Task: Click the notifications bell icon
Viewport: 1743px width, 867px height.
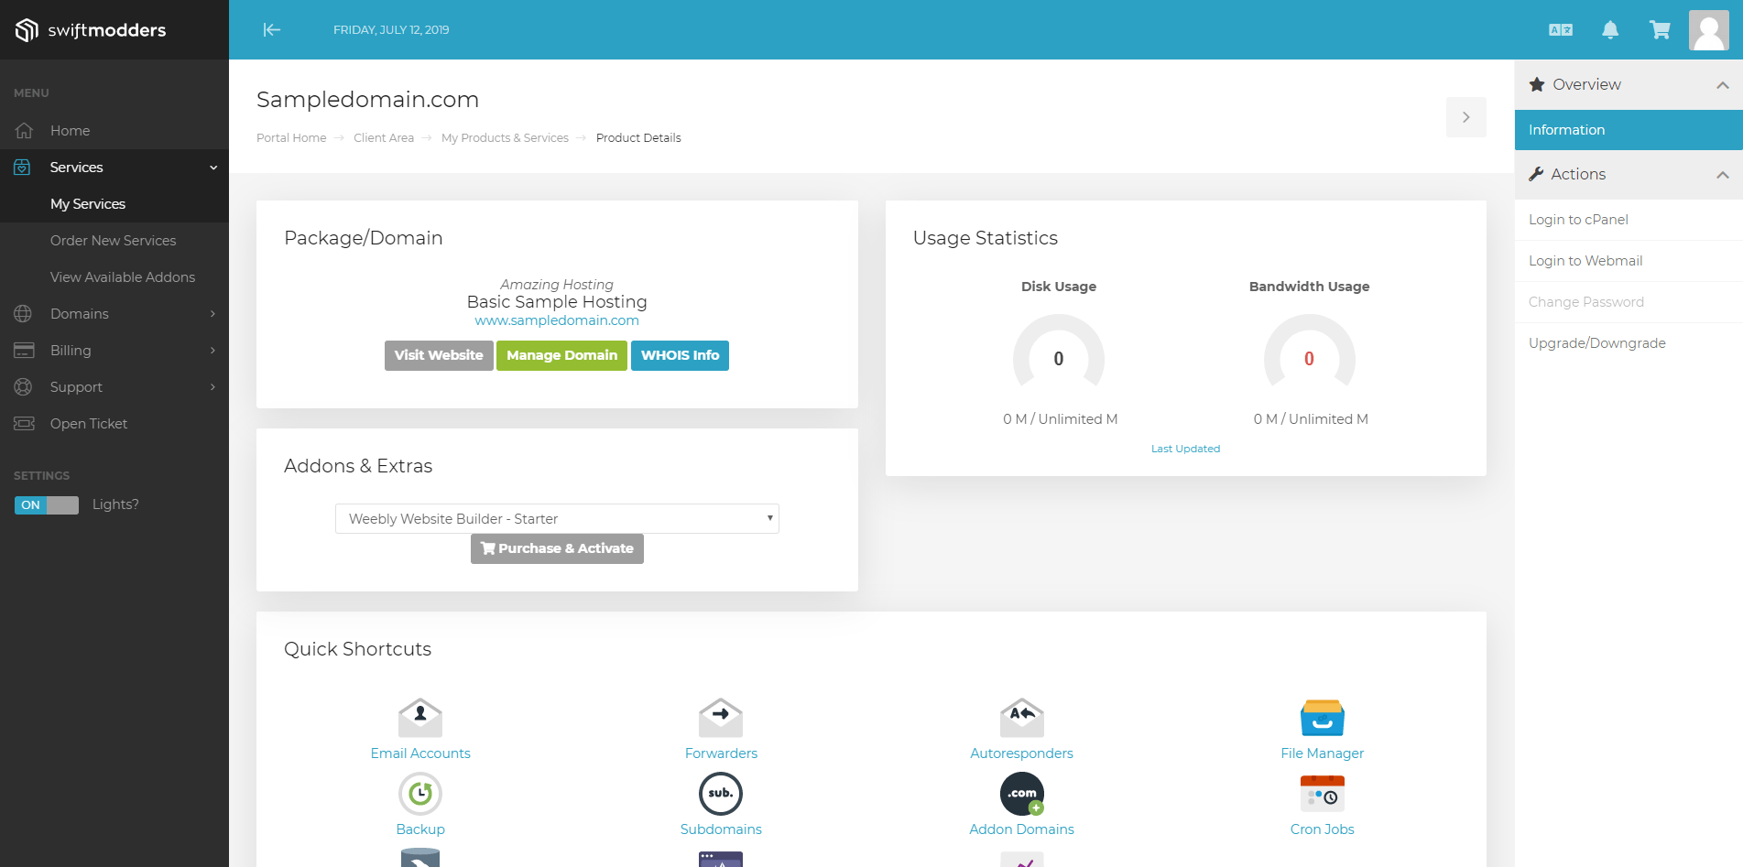Action: [x=1609, y=30]
